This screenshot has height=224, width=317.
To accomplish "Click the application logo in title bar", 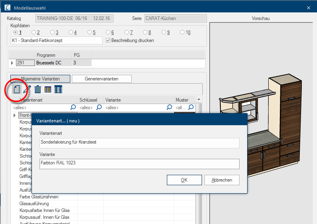I will [8, 8].
